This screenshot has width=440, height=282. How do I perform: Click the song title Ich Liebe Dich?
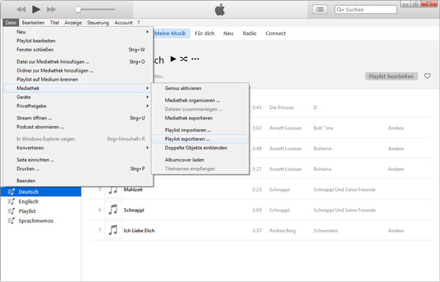click(139, 231)
